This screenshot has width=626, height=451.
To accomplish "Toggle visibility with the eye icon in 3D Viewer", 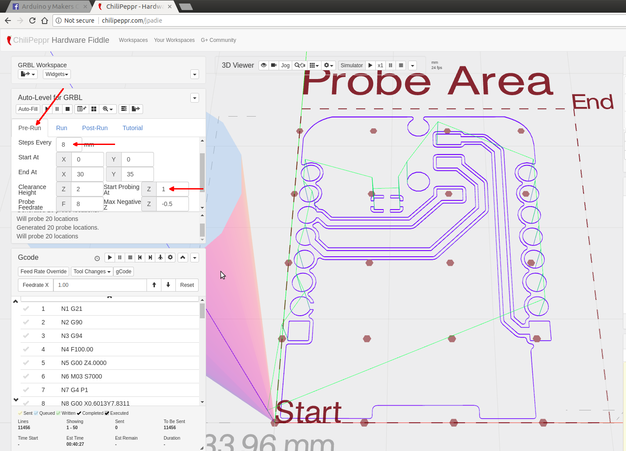I will [264, 65].
